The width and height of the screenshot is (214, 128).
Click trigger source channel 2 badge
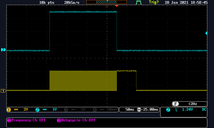pyautogui.click(x=168, y=110)
